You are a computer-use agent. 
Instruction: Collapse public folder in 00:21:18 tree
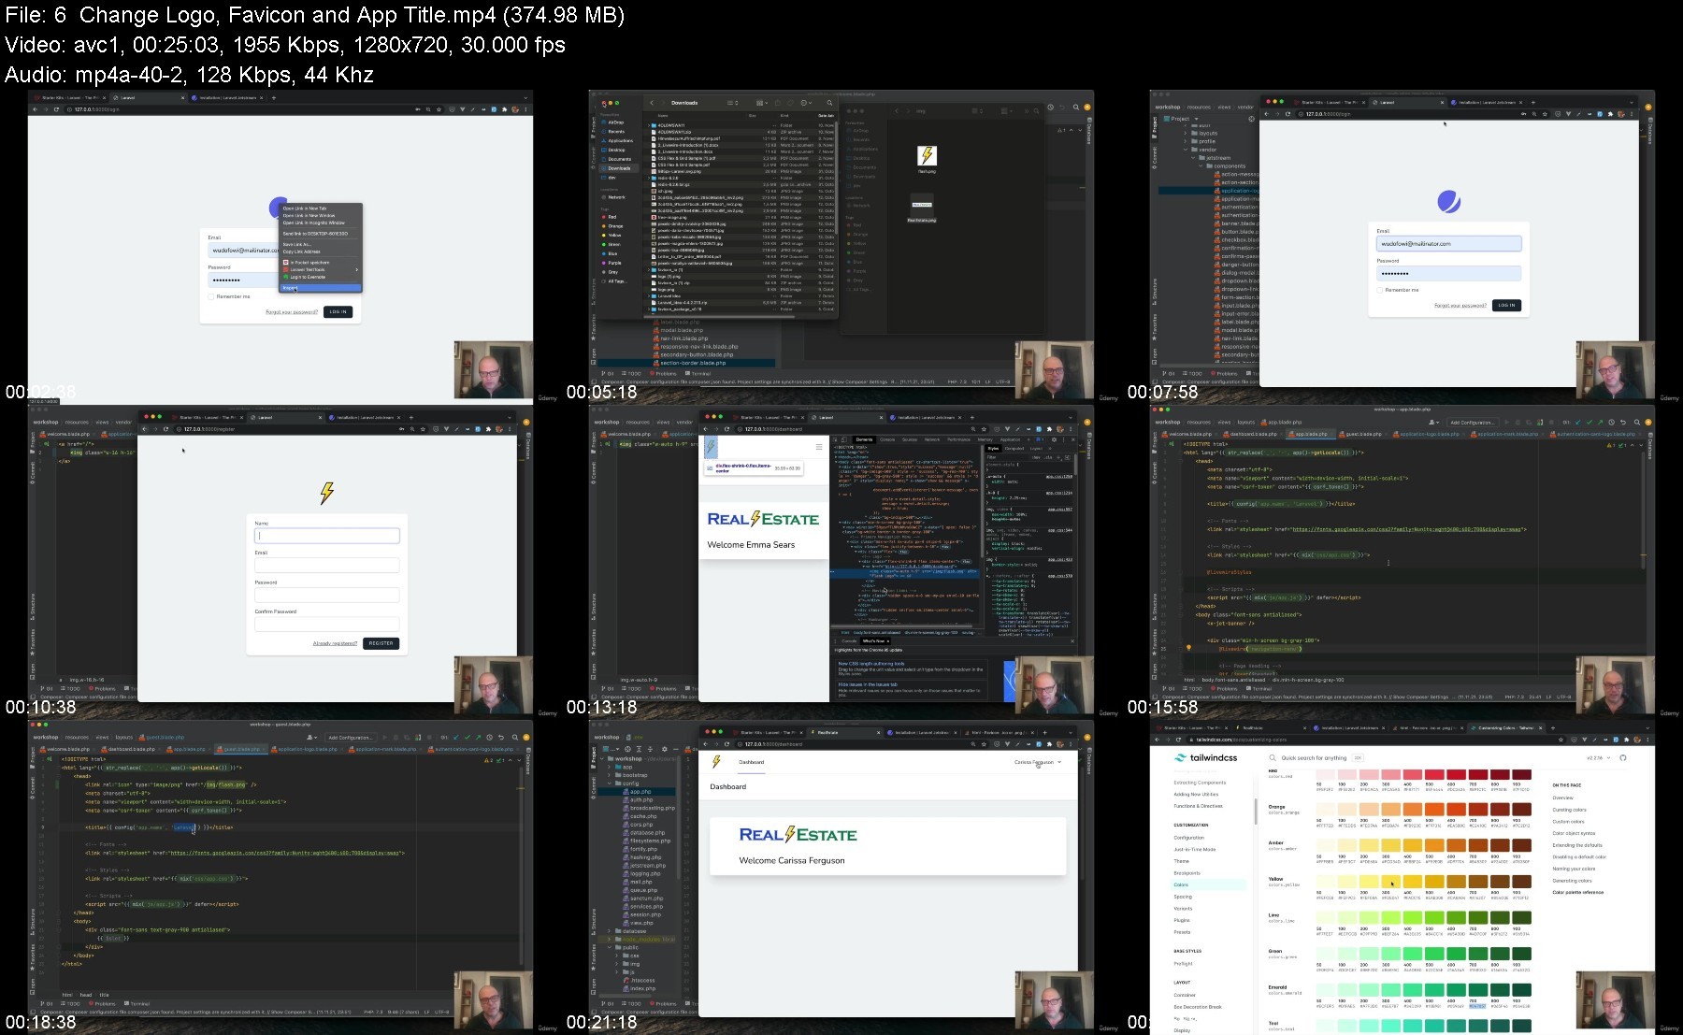(611, 948)
